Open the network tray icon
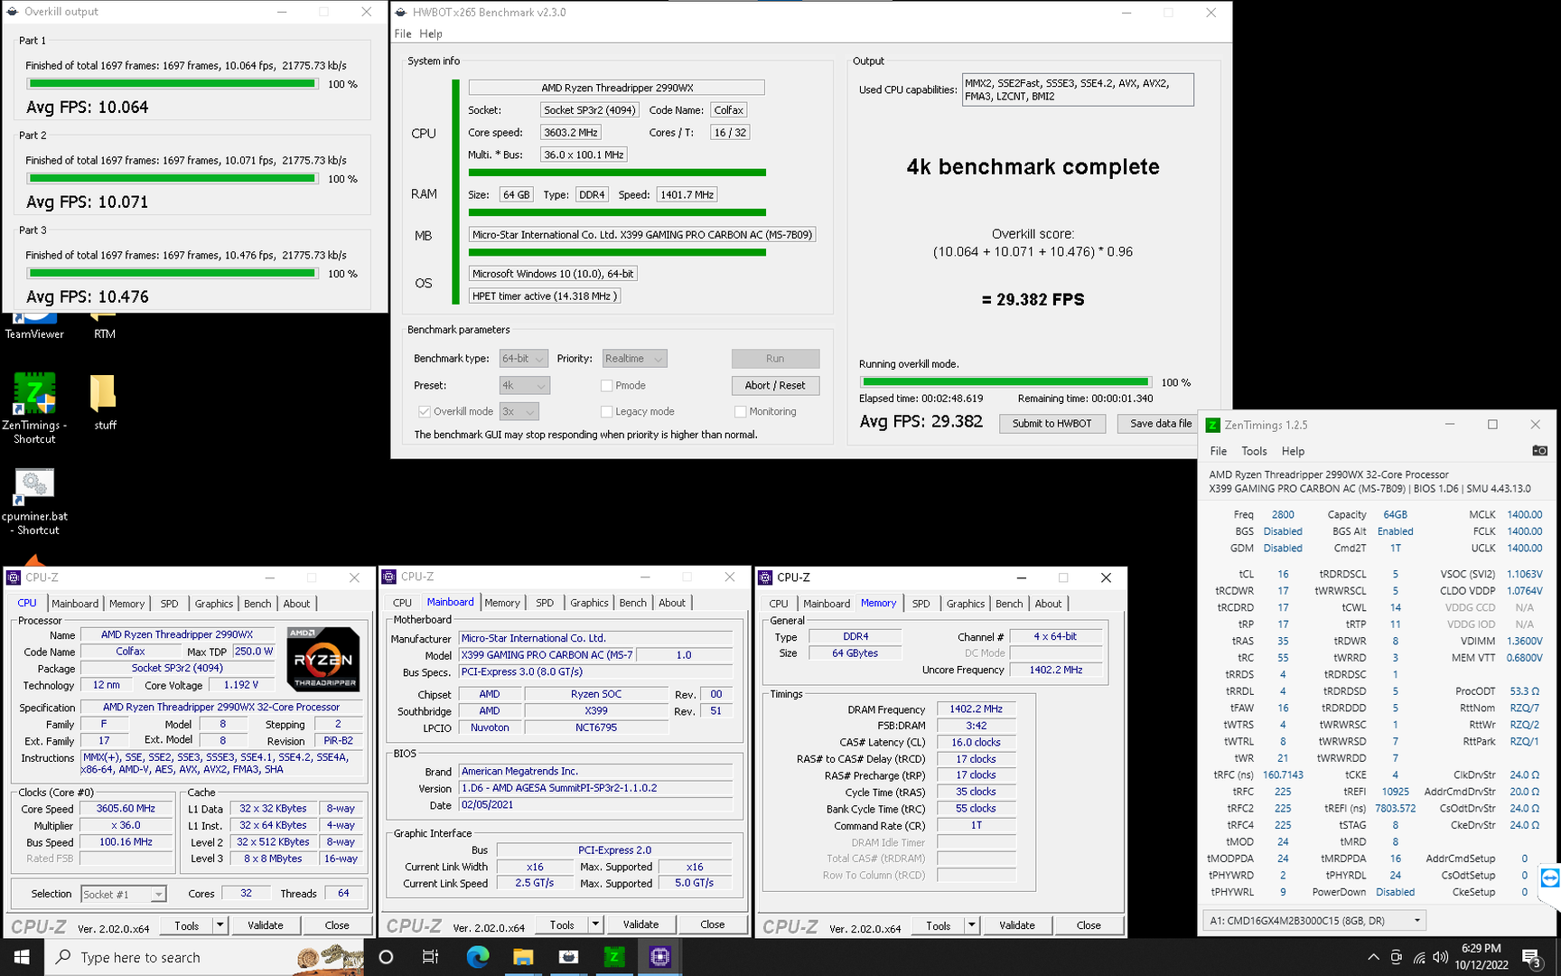 coord(1419,957)
